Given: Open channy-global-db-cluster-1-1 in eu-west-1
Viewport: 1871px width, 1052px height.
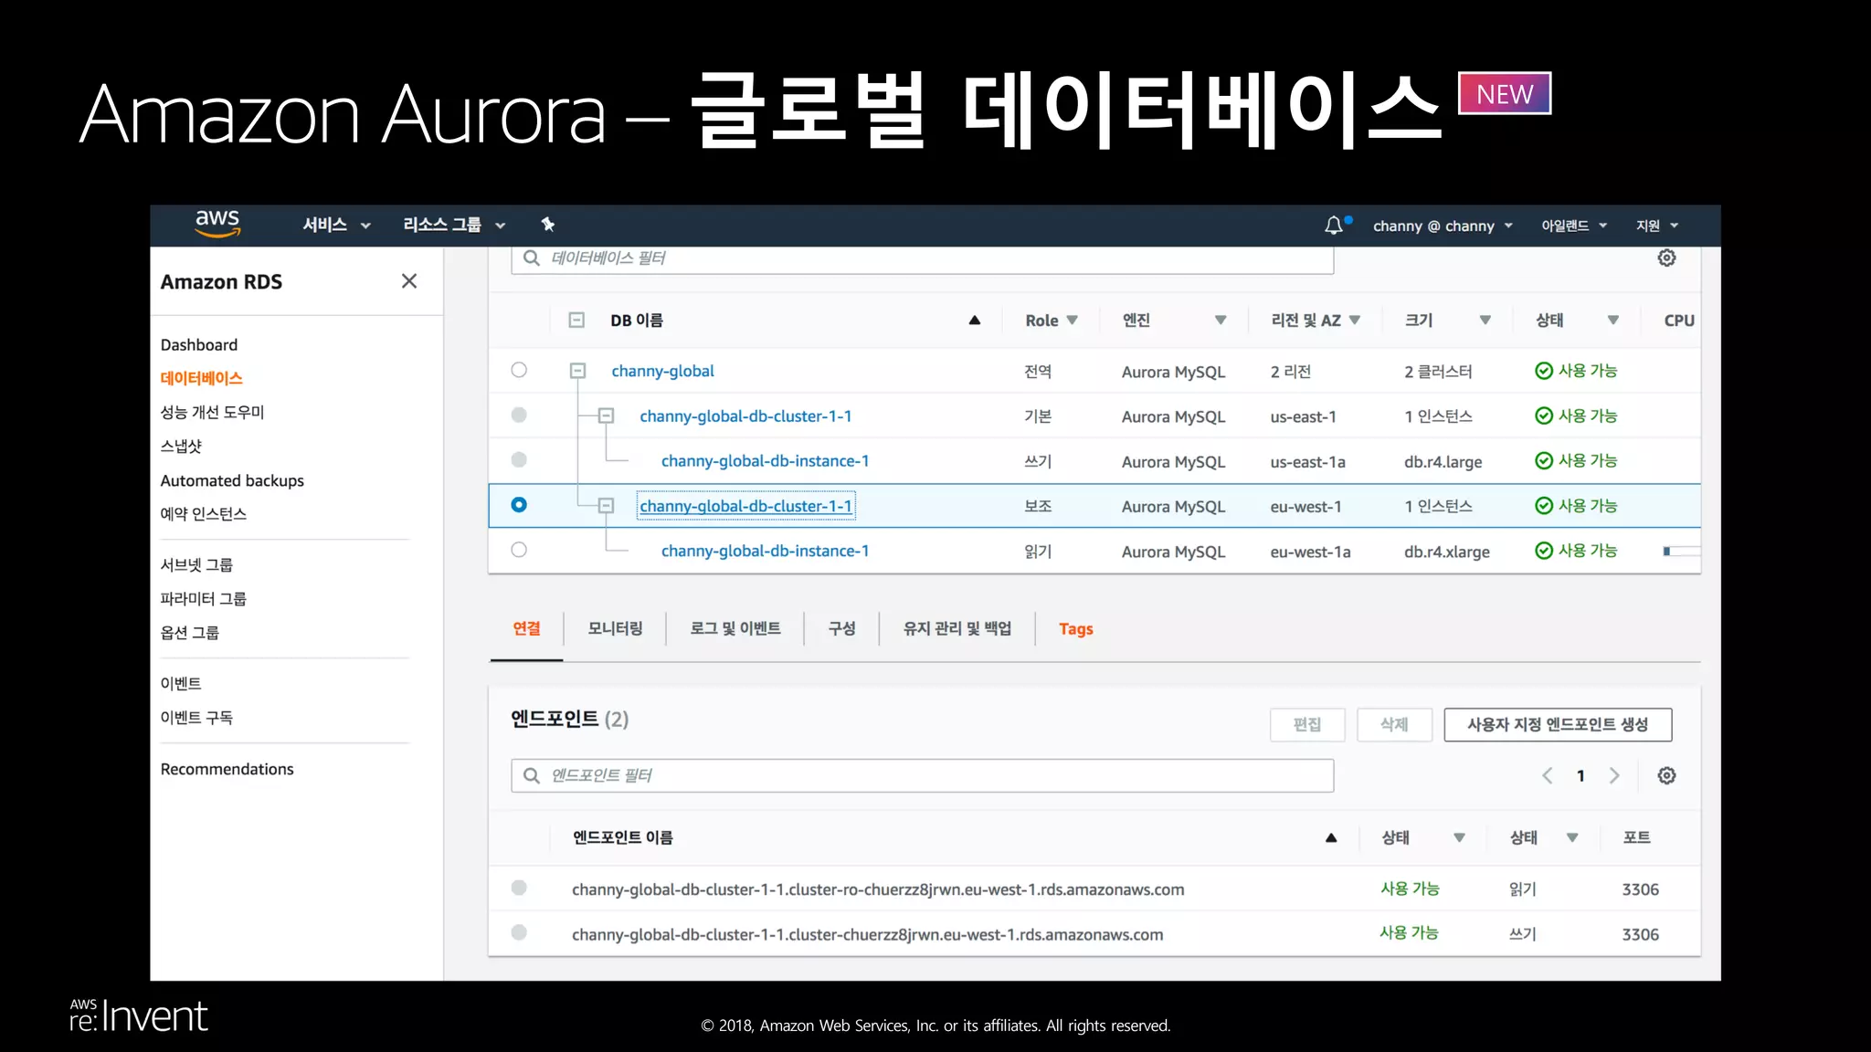Looking at the screenshot, I should 745,506.
